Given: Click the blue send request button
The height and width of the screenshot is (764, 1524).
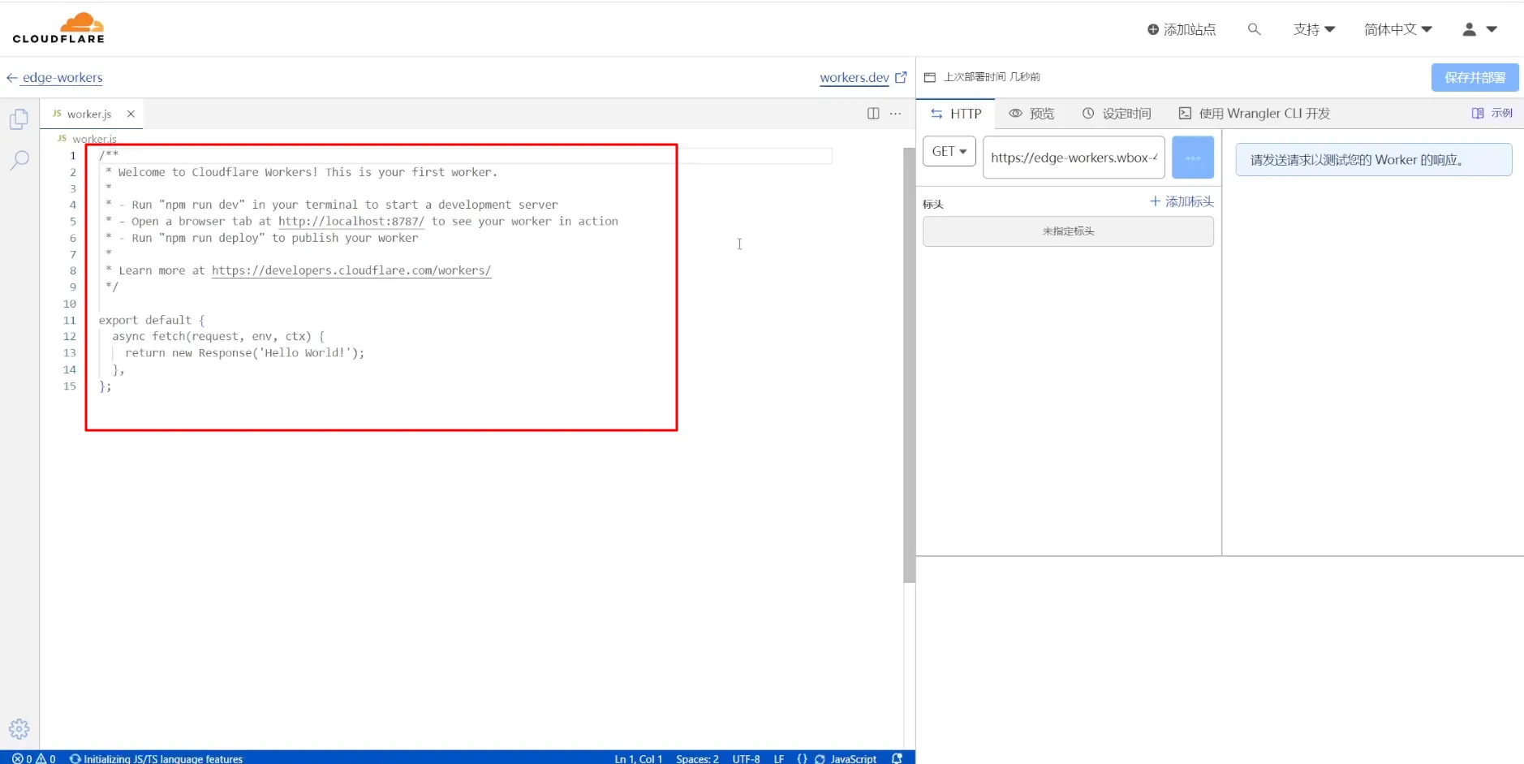Looking at the screenshot, I should (x=1193, y=158).
